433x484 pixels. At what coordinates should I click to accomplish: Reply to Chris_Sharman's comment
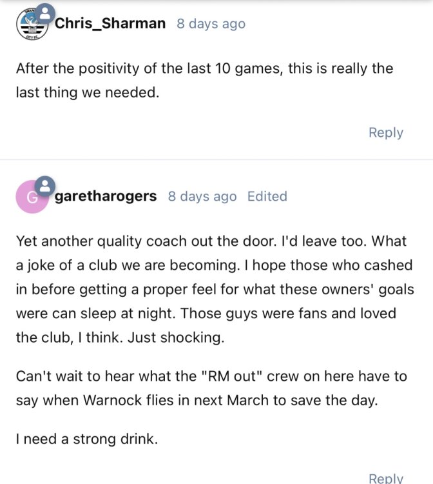click(385, 132)
